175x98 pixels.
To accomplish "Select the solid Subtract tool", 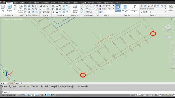I will [29, 9].
